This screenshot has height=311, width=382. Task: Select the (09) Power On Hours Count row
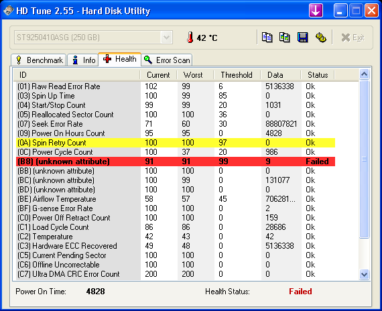pyautogui.click(x=176, y=133)
